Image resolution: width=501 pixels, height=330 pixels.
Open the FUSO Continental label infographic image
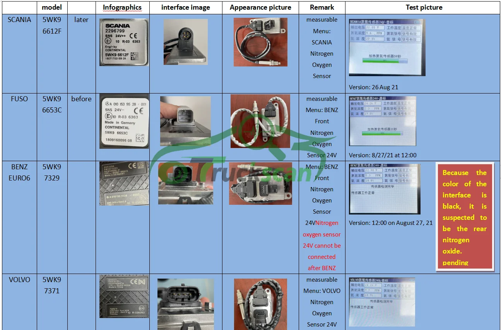point(124,121)
